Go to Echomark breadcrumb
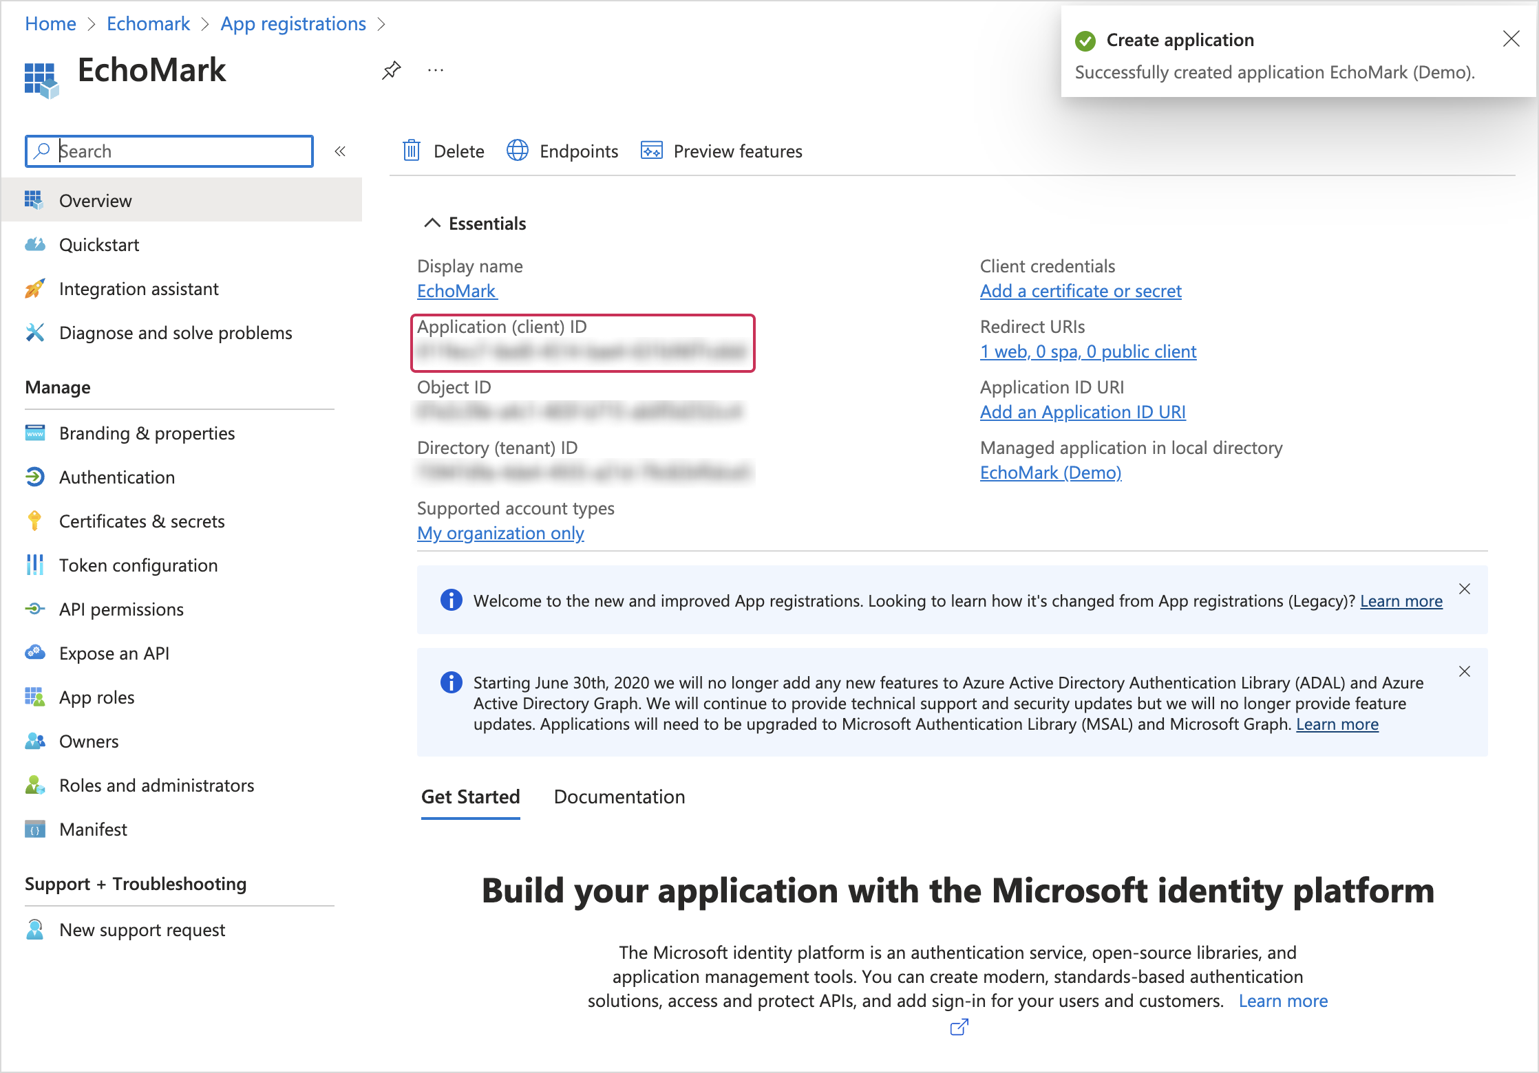 point(148,24)
